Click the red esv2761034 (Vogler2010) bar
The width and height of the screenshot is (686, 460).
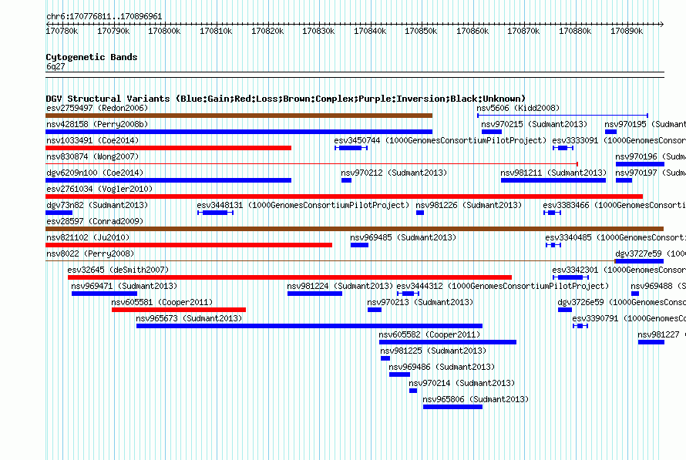[x=345, y=196]
